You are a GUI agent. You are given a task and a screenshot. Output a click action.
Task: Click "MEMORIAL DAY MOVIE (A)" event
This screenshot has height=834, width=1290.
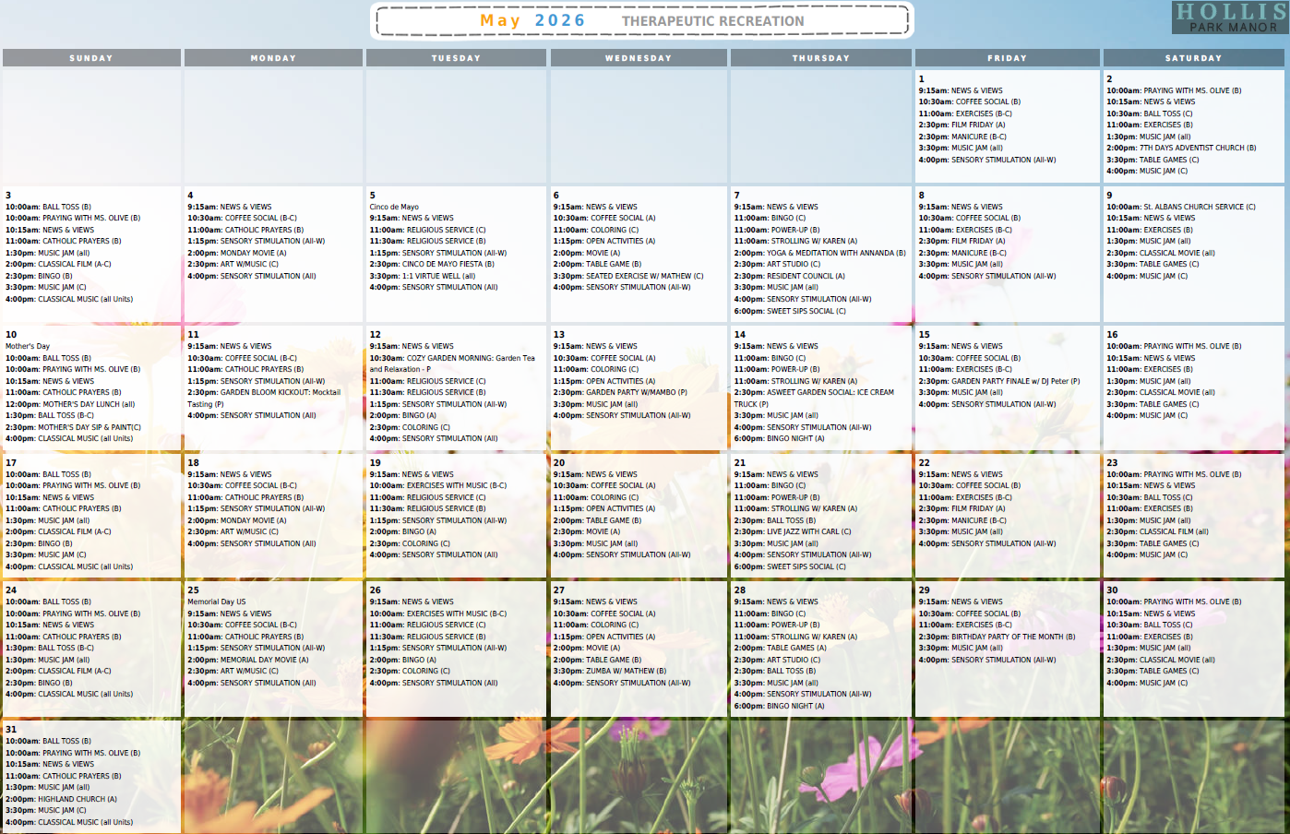264,660
